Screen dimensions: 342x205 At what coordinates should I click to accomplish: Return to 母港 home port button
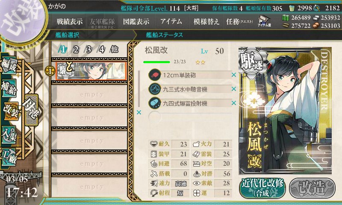pyautogui.click(x=31, y=110)
